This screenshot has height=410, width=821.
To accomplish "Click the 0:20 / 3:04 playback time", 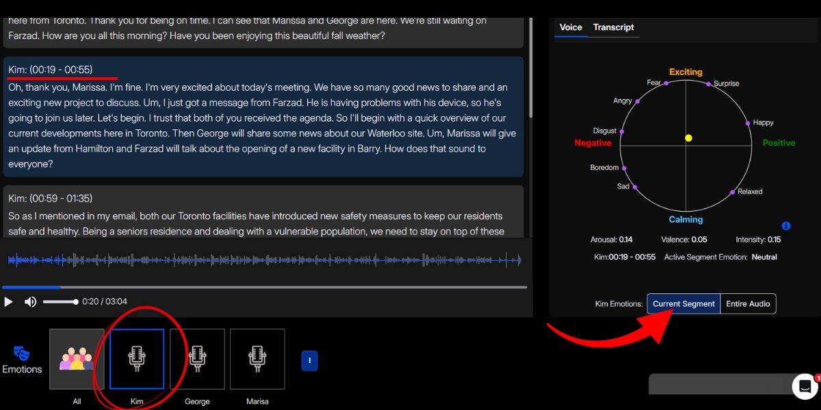I will 105,301.
